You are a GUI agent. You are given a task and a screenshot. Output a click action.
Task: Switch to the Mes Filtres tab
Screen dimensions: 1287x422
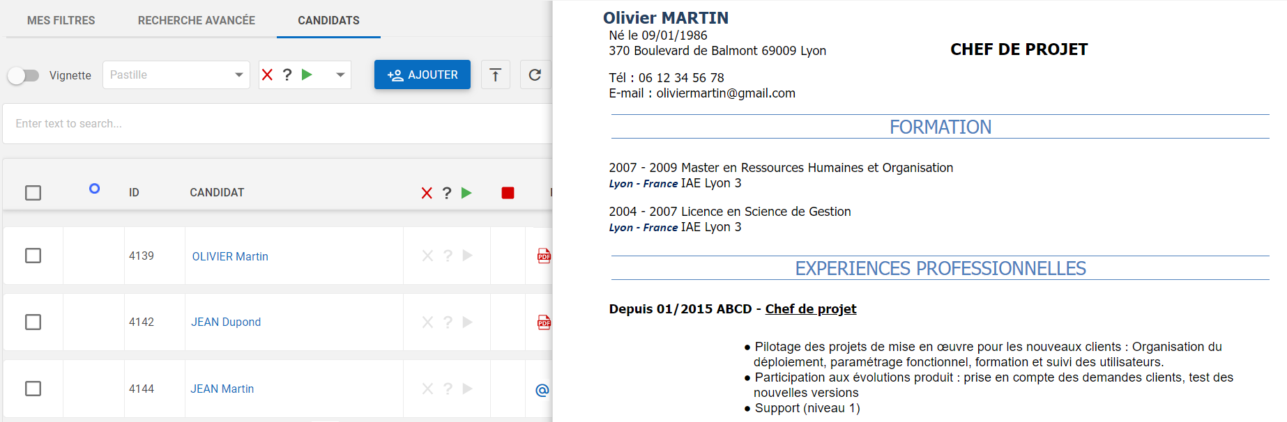[x=61, y=20]
